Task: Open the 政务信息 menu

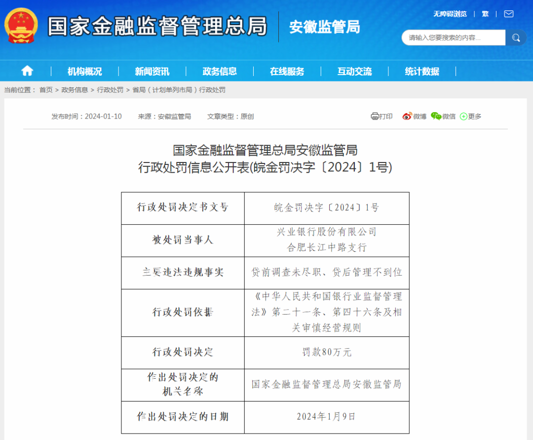Action: pyautogui.click(x=220, y=72)
